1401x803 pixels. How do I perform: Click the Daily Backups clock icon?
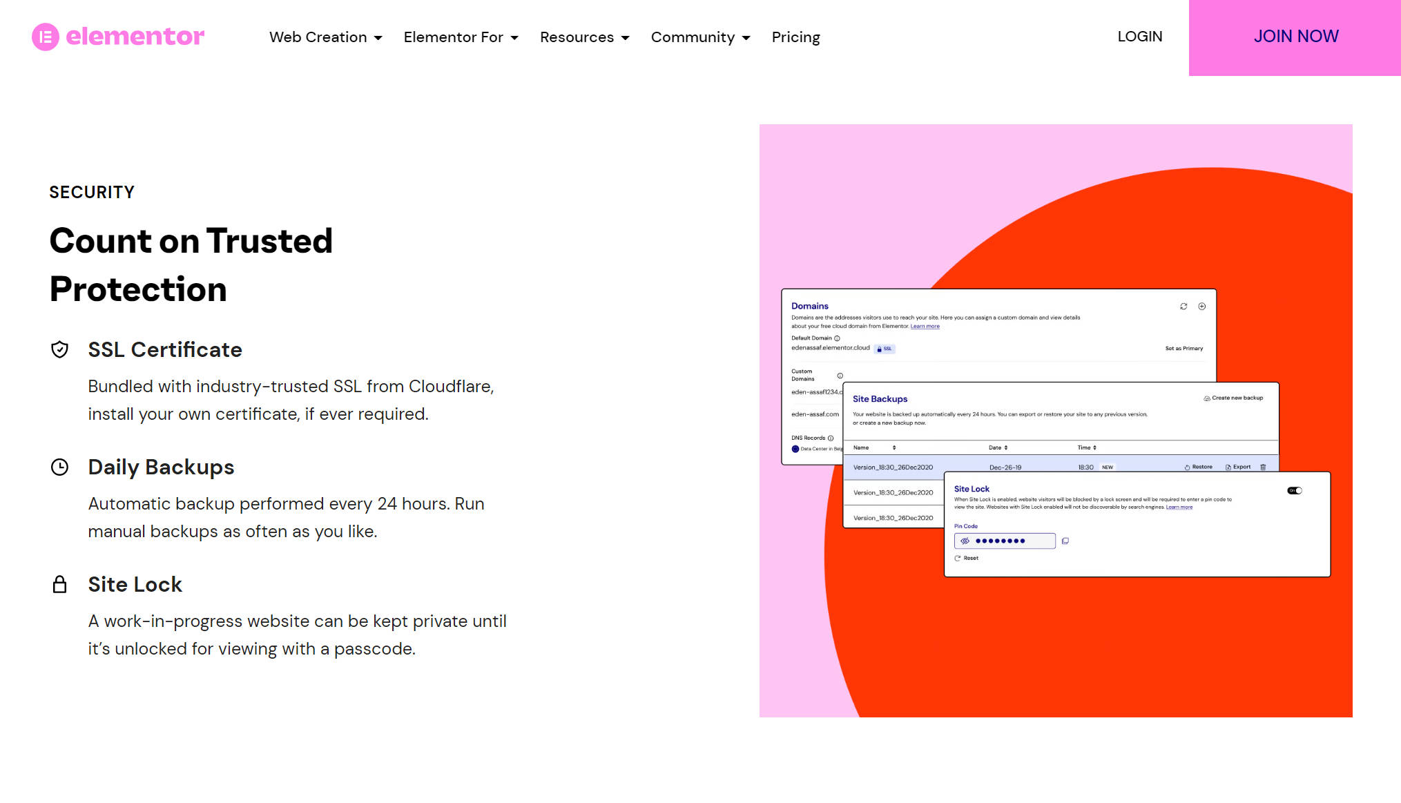(x=60, y=467)
